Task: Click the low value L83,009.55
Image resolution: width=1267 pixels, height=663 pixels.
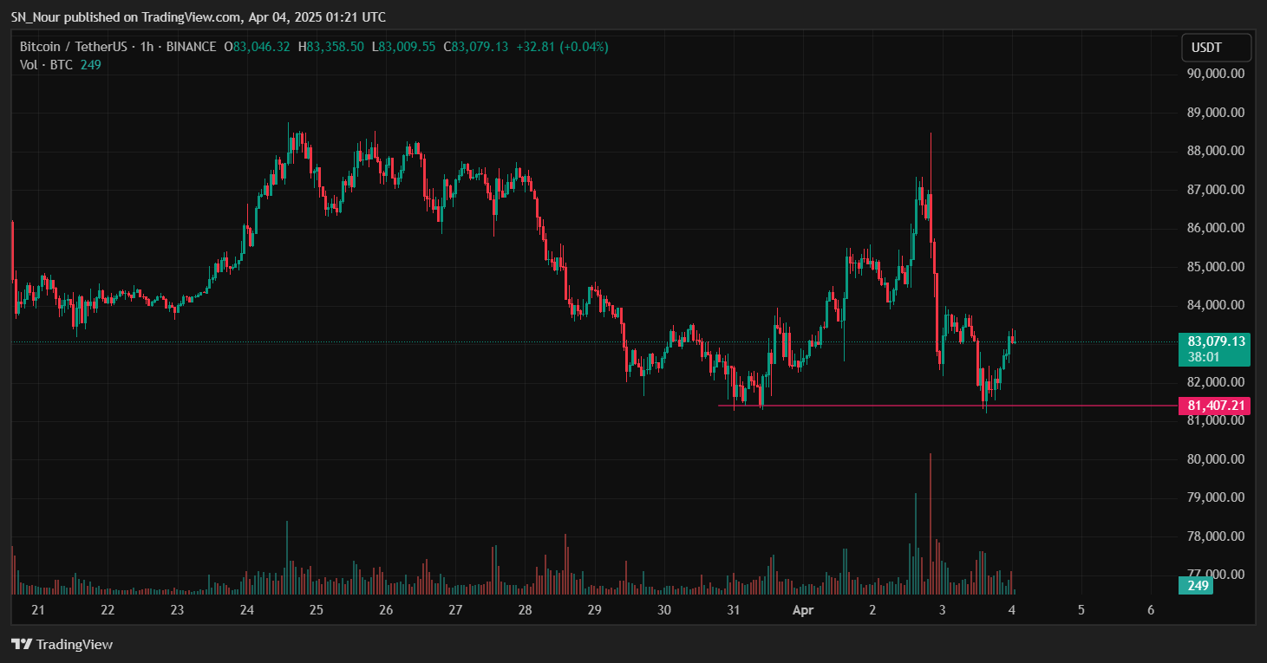Action: click(404, 47)
